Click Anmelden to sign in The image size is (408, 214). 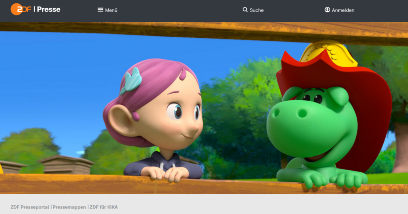coord(343,10)
